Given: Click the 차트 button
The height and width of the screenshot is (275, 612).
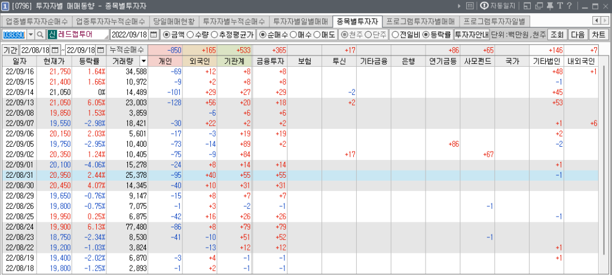Looking at the screenshot, I should click(x=599, y=35).
